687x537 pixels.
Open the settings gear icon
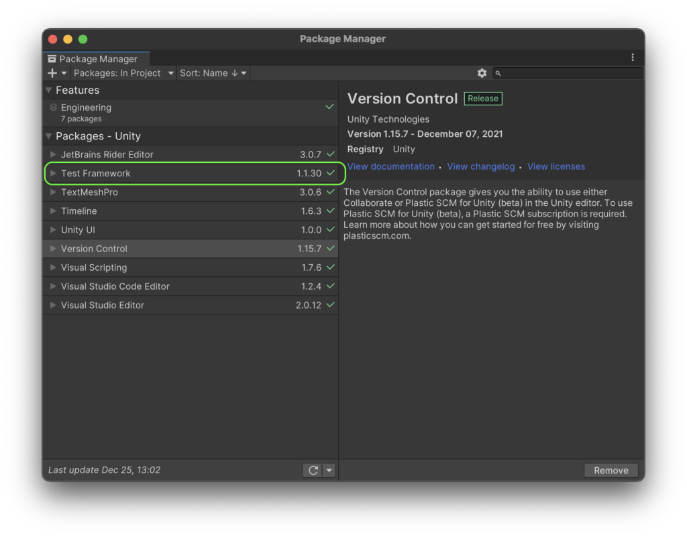click(482, 73)
